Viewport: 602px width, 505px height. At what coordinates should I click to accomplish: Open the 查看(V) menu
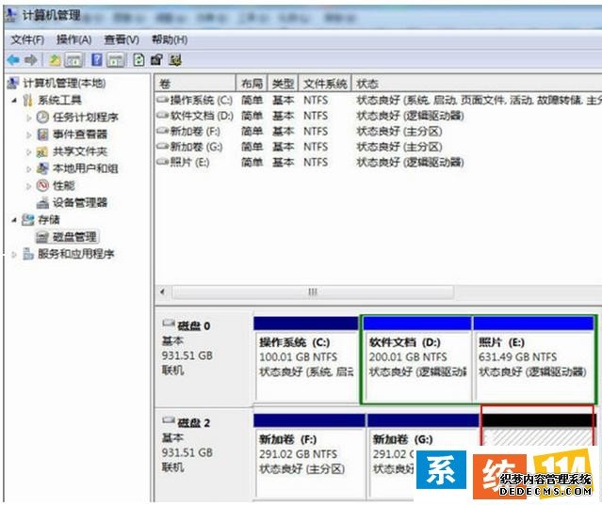pyautogui.click(x=122, y=39)
